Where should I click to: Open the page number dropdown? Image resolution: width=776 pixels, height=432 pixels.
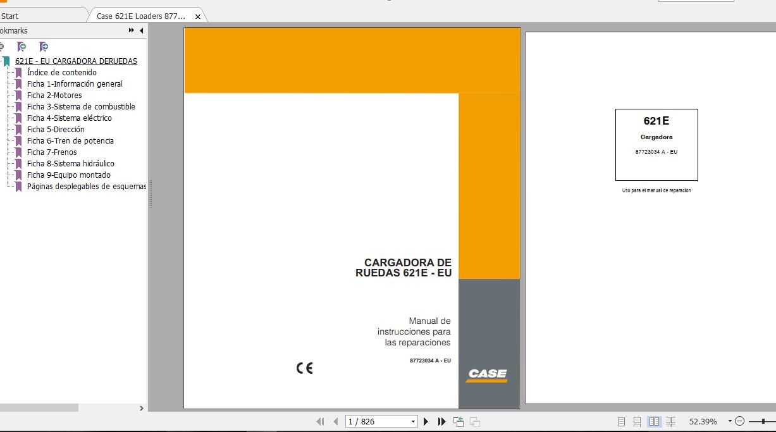pyautogui.click(x=414, y=421)
